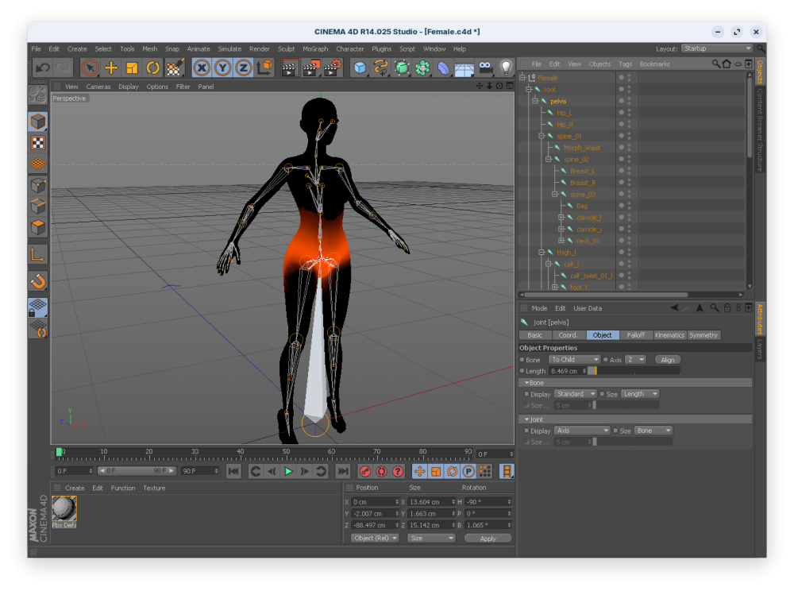The image size is (794, 591).
Task: Open Render Settings from the toolbar
Action: pos(331,68)
